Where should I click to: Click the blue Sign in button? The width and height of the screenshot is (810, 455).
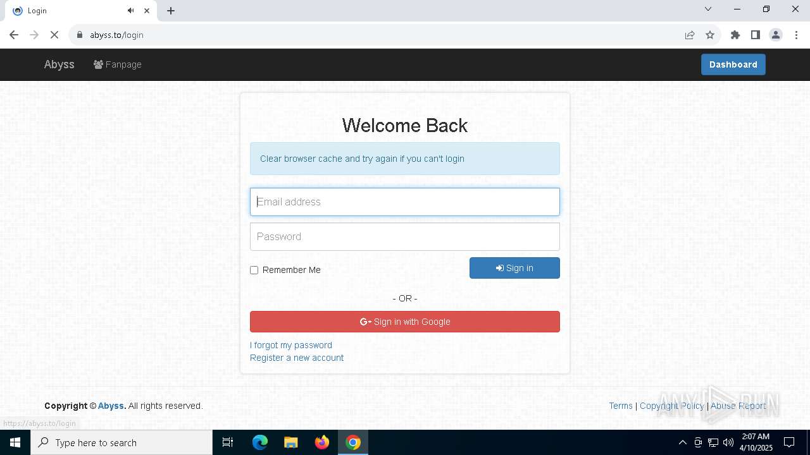click(514, 268)
